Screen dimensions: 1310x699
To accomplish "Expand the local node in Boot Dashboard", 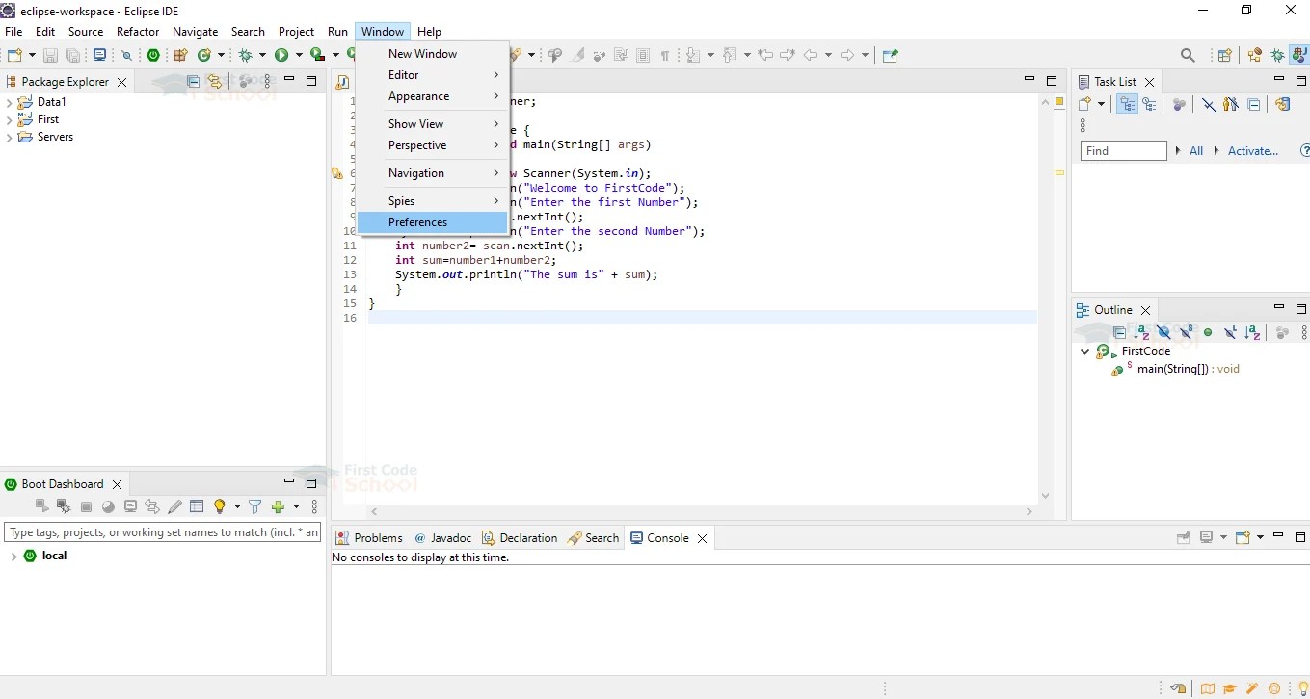I will pos(14,556).
